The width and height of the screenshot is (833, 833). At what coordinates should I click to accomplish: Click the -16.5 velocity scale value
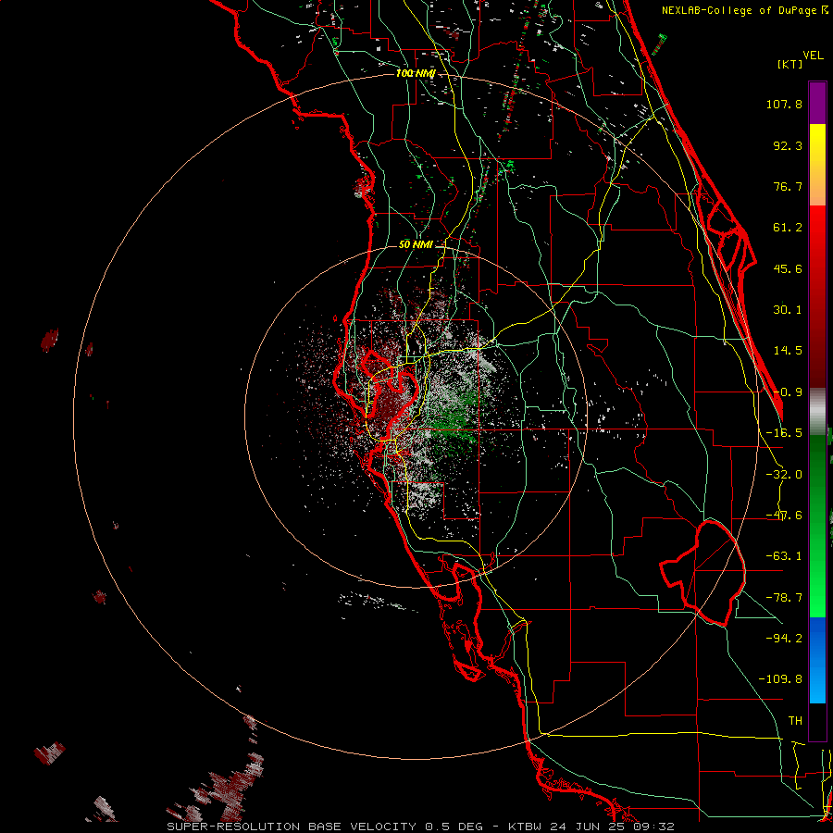pyautogui.click(x=784, y=433)
